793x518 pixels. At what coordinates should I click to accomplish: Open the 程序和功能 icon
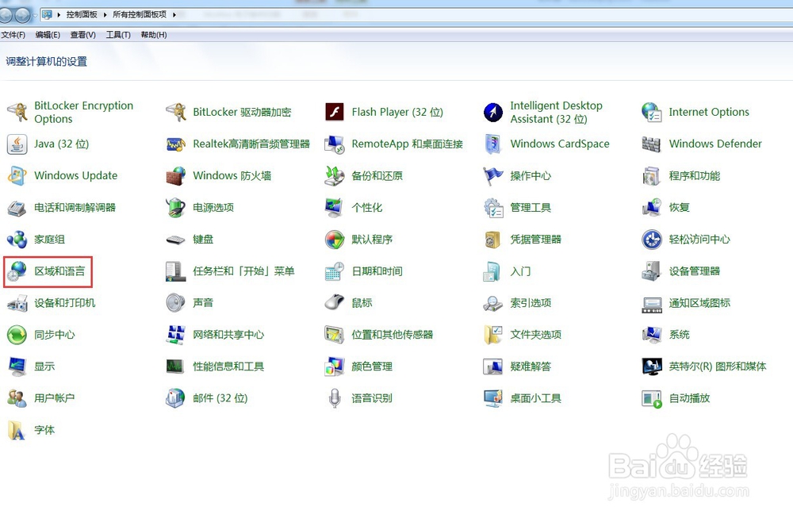point(651,175)
